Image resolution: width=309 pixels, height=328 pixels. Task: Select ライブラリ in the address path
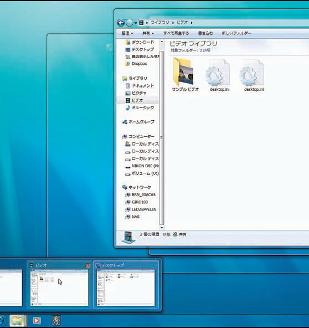[x=160, y=22]
